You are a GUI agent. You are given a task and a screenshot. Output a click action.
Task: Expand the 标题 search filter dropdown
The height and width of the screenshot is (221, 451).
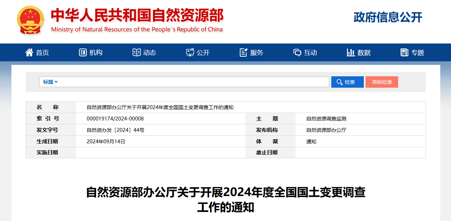click(x=50, y=82)
